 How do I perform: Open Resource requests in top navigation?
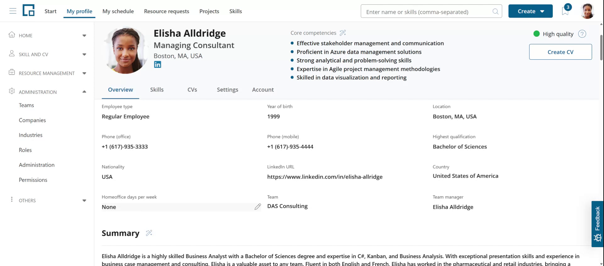click(166, 11)
